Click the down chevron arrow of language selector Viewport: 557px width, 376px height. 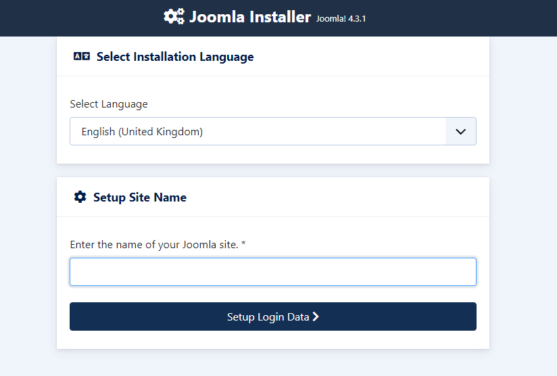tap(461, 132)
